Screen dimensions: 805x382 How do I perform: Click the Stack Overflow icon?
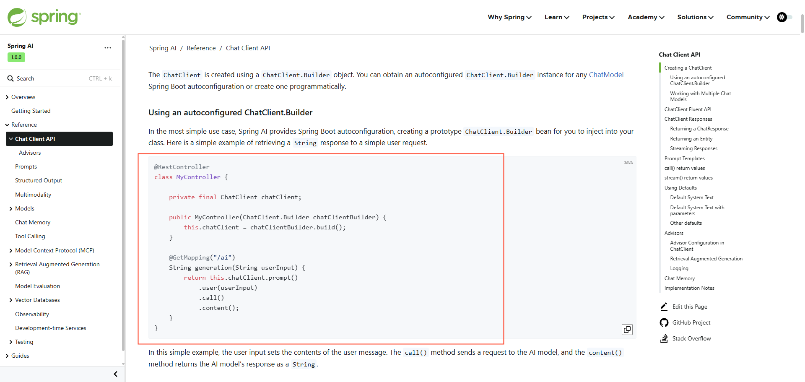pos(664,338)
